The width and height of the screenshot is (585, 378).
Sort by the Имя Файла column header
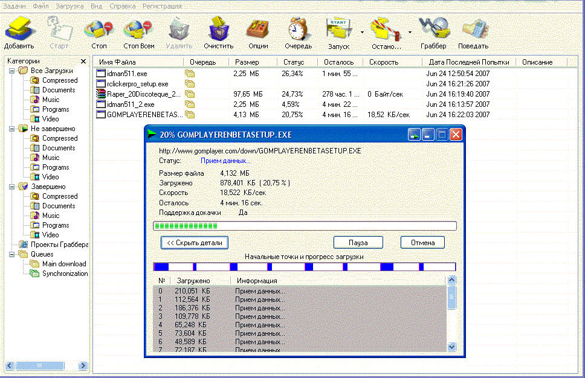[139, 62]
